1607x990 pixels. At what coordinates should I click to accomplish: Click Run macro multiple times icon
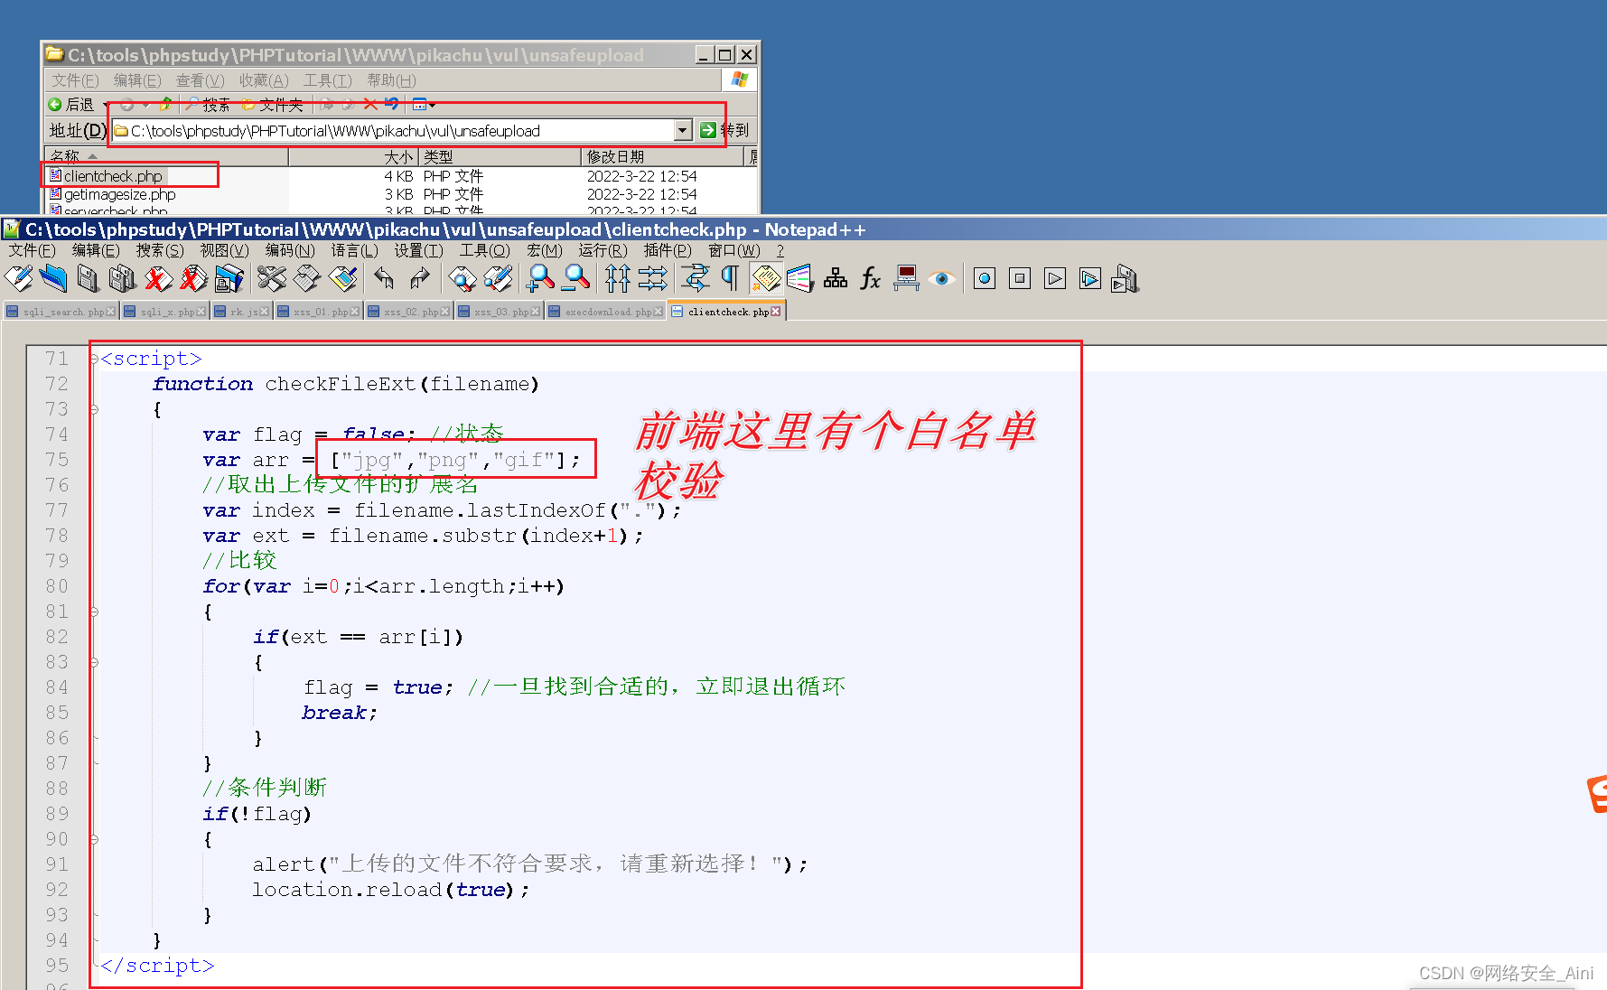[x=1090, y=278]
